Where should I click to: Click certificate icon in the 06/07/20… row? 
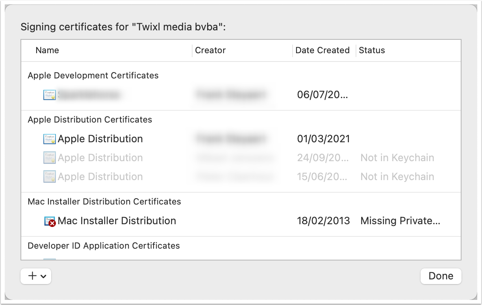point(50,95)
